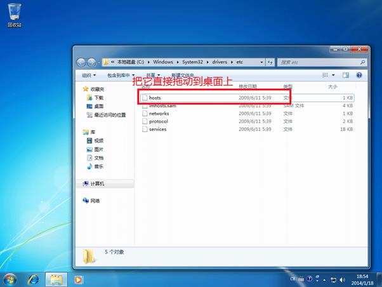382x287 pixels.
Task: Sort files by the 修改日期 column header
Action: (247, 86)
